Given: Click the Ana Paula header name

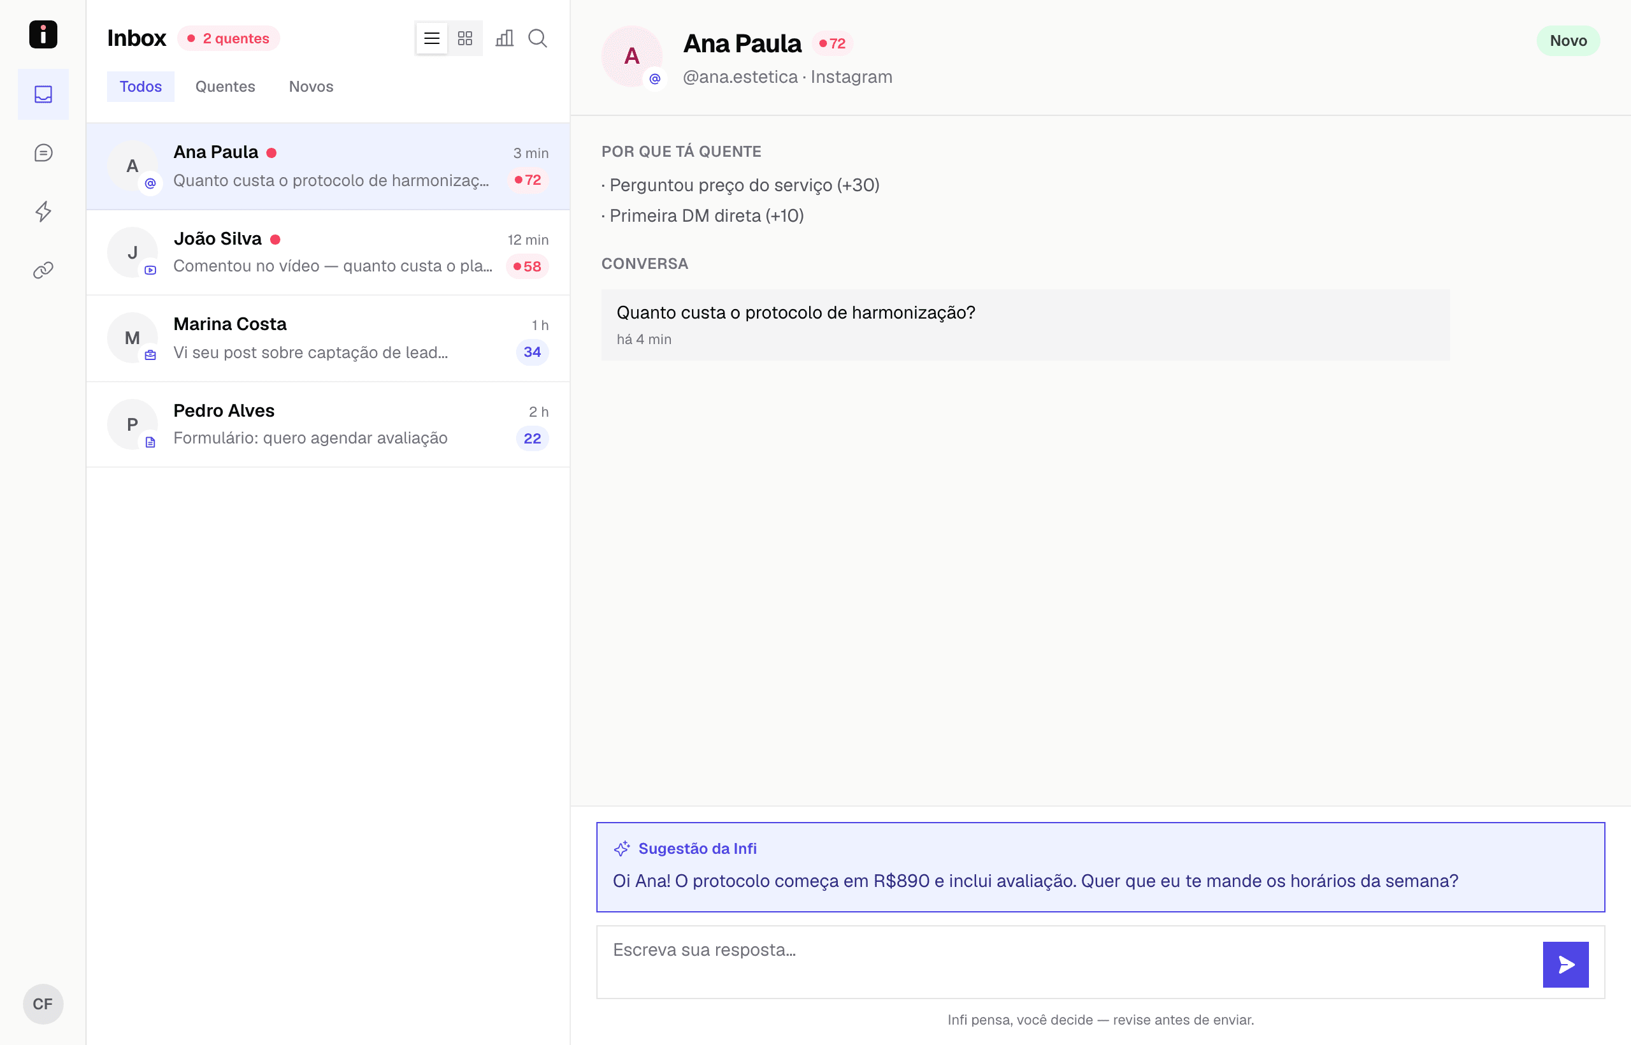Looking at the screenshot, I should (742, 43).
